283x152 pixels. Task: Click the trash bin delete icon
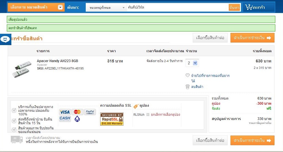click(188, 87)
